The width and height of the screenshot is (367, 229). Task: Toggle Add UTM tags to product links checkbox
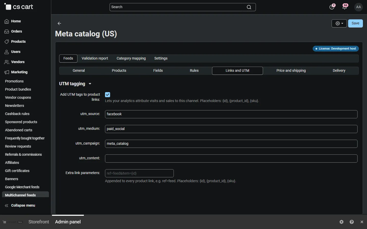coord(108,95)
